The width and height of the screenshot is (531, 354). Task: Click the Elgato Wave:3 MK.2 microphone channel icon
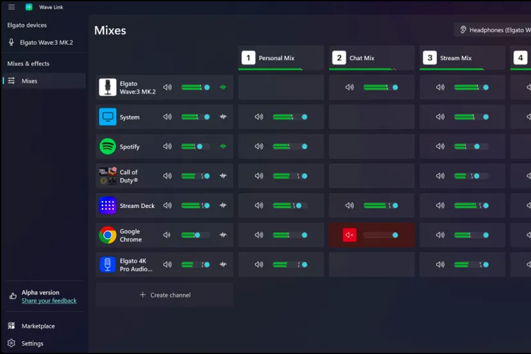108,87
